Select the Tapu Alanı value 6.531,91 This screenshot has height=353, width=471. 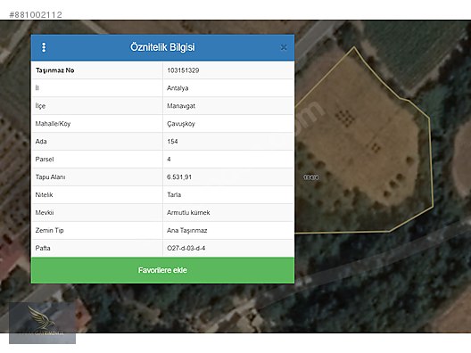179,176
